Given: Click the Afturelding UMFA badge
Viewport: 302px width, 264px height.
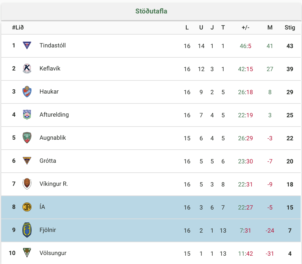Looking at the screenshot, I should click(27, 115).
